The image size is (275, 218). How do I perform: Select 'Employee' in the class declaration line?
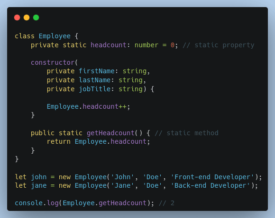(x=55, y=36)
